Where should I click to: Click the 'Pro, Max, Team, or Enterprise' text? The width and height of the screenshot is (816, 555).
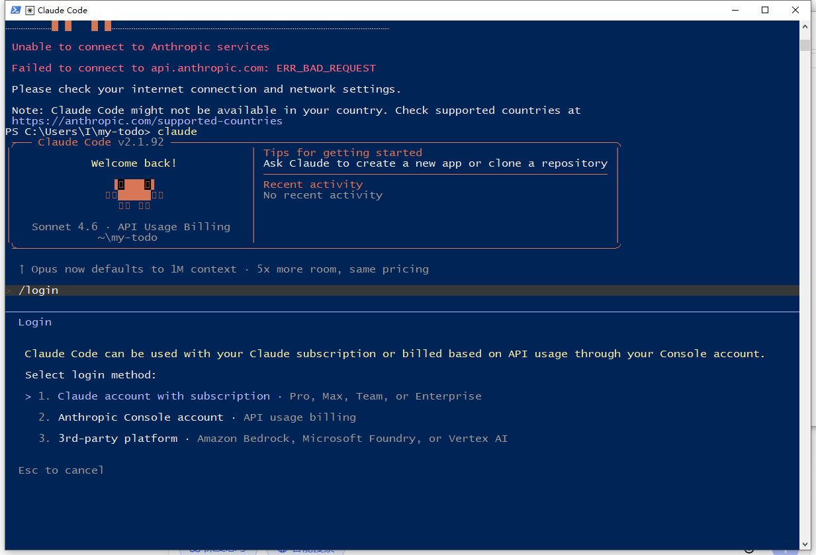(x=386, y=396)
